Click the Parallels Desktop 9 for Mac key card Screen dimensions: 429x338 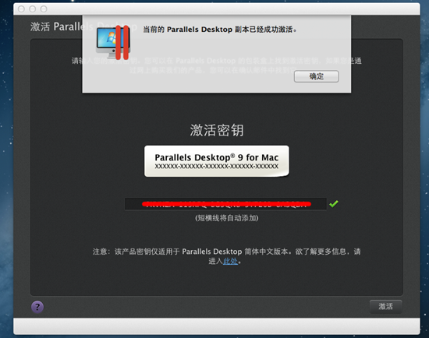click(x=216, y=161)
